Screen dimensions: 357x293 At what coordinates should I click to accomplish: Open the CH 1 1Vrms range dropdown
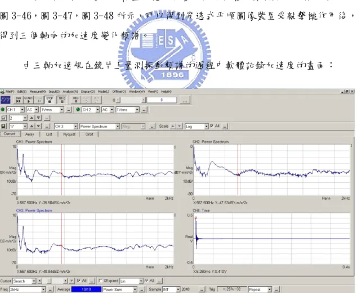point(62,110)
